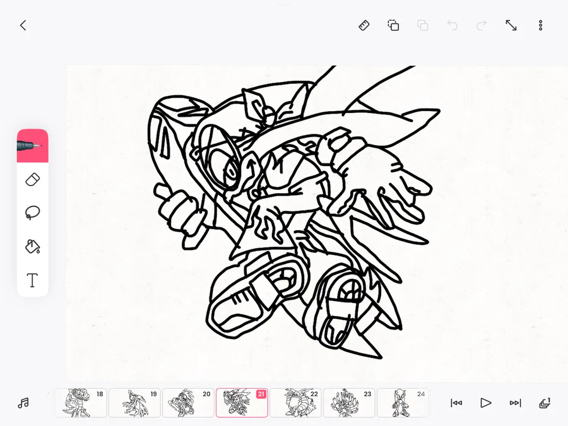Viewport: 568px width, 426px height.
Task: Open the three-dots more options menu
Action: point(540,25)
